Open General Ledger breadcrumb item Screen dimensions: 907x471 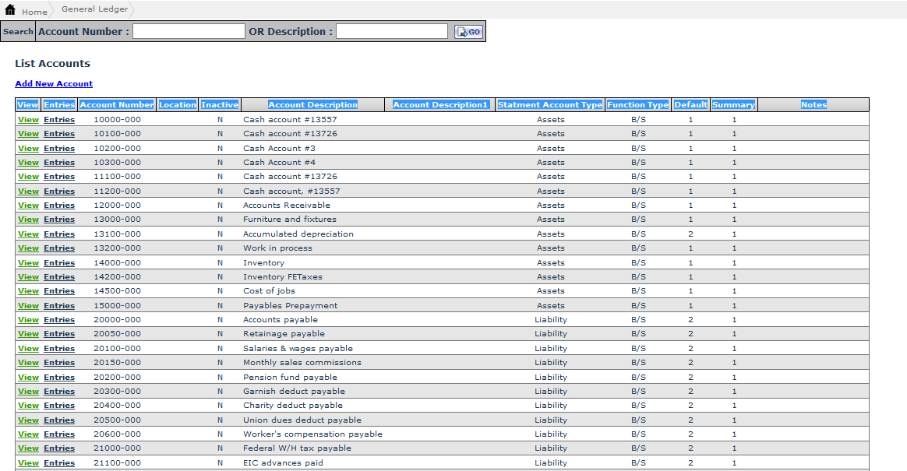[x=94, y=9]
